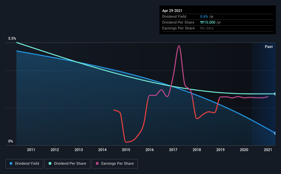Click the teal Dividend Per Share legend dot

point(50,163)
